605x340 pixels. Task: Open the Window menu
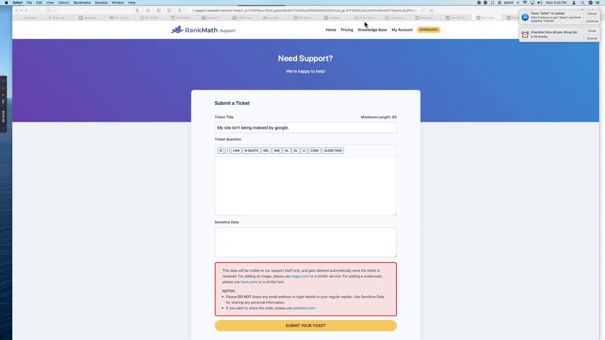(x=118, y=3)
